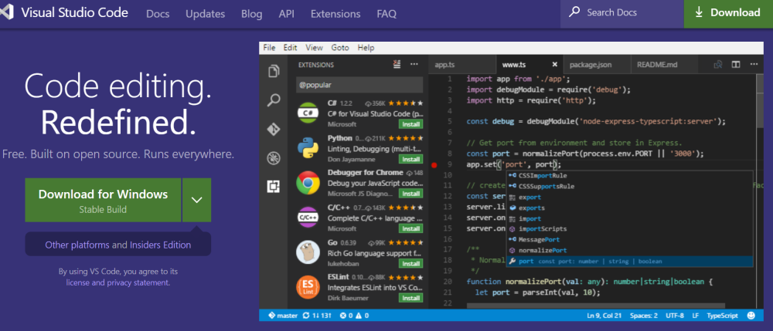Change language mode via TypeScript status item

(x=722, y=316)
